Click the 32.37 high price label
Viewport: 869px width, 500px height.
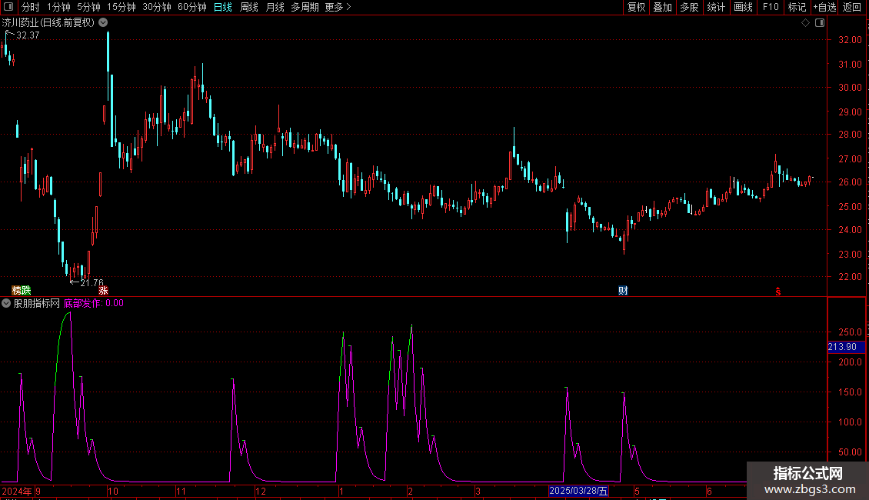click(x=28, y=35)
